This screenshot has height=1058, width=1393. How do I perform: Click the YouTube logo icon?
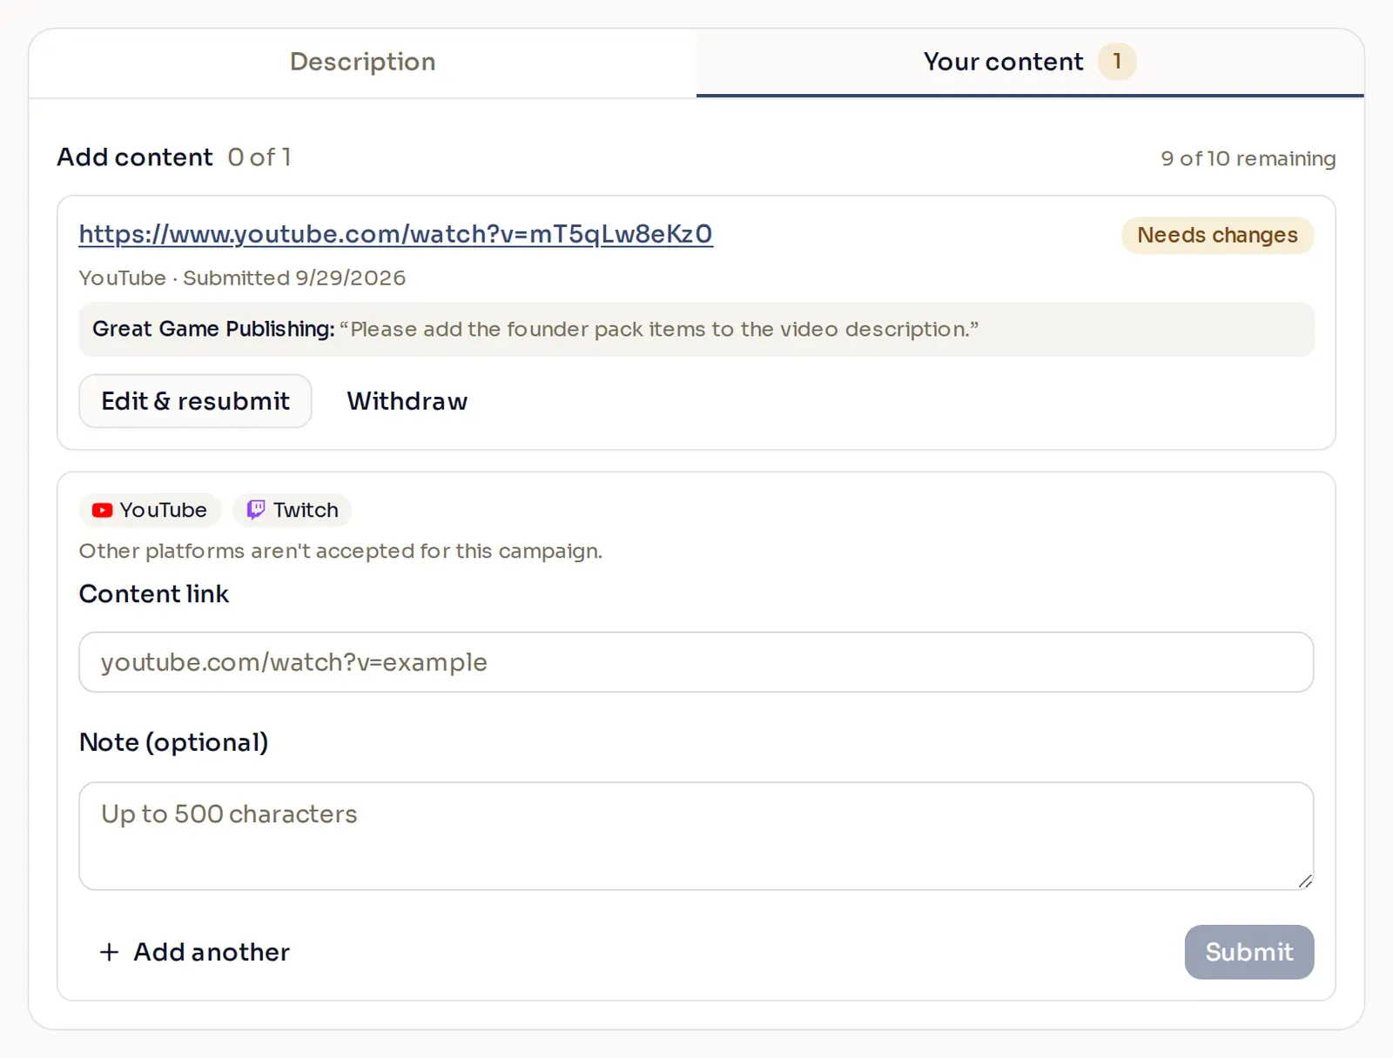point(102,510)
